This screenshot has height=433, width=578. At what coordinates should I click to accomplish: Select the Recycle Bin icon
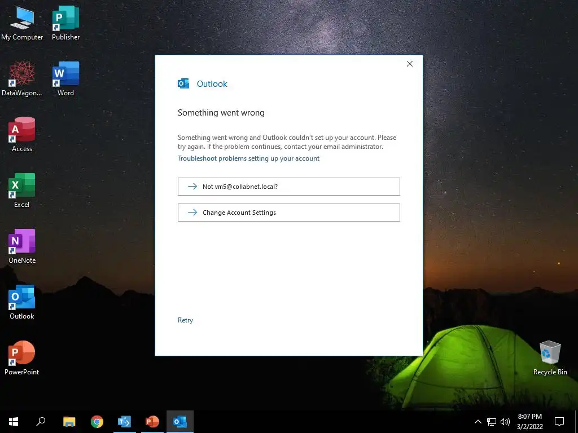pyautogui.click(x=550, y=358)
